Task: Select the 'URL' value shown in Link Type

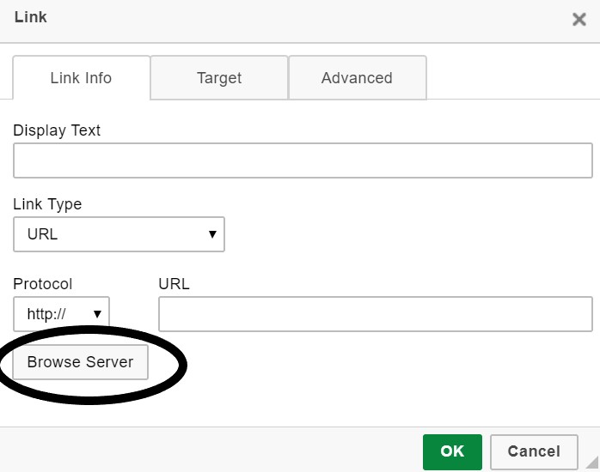Action: tap(43, 234)
